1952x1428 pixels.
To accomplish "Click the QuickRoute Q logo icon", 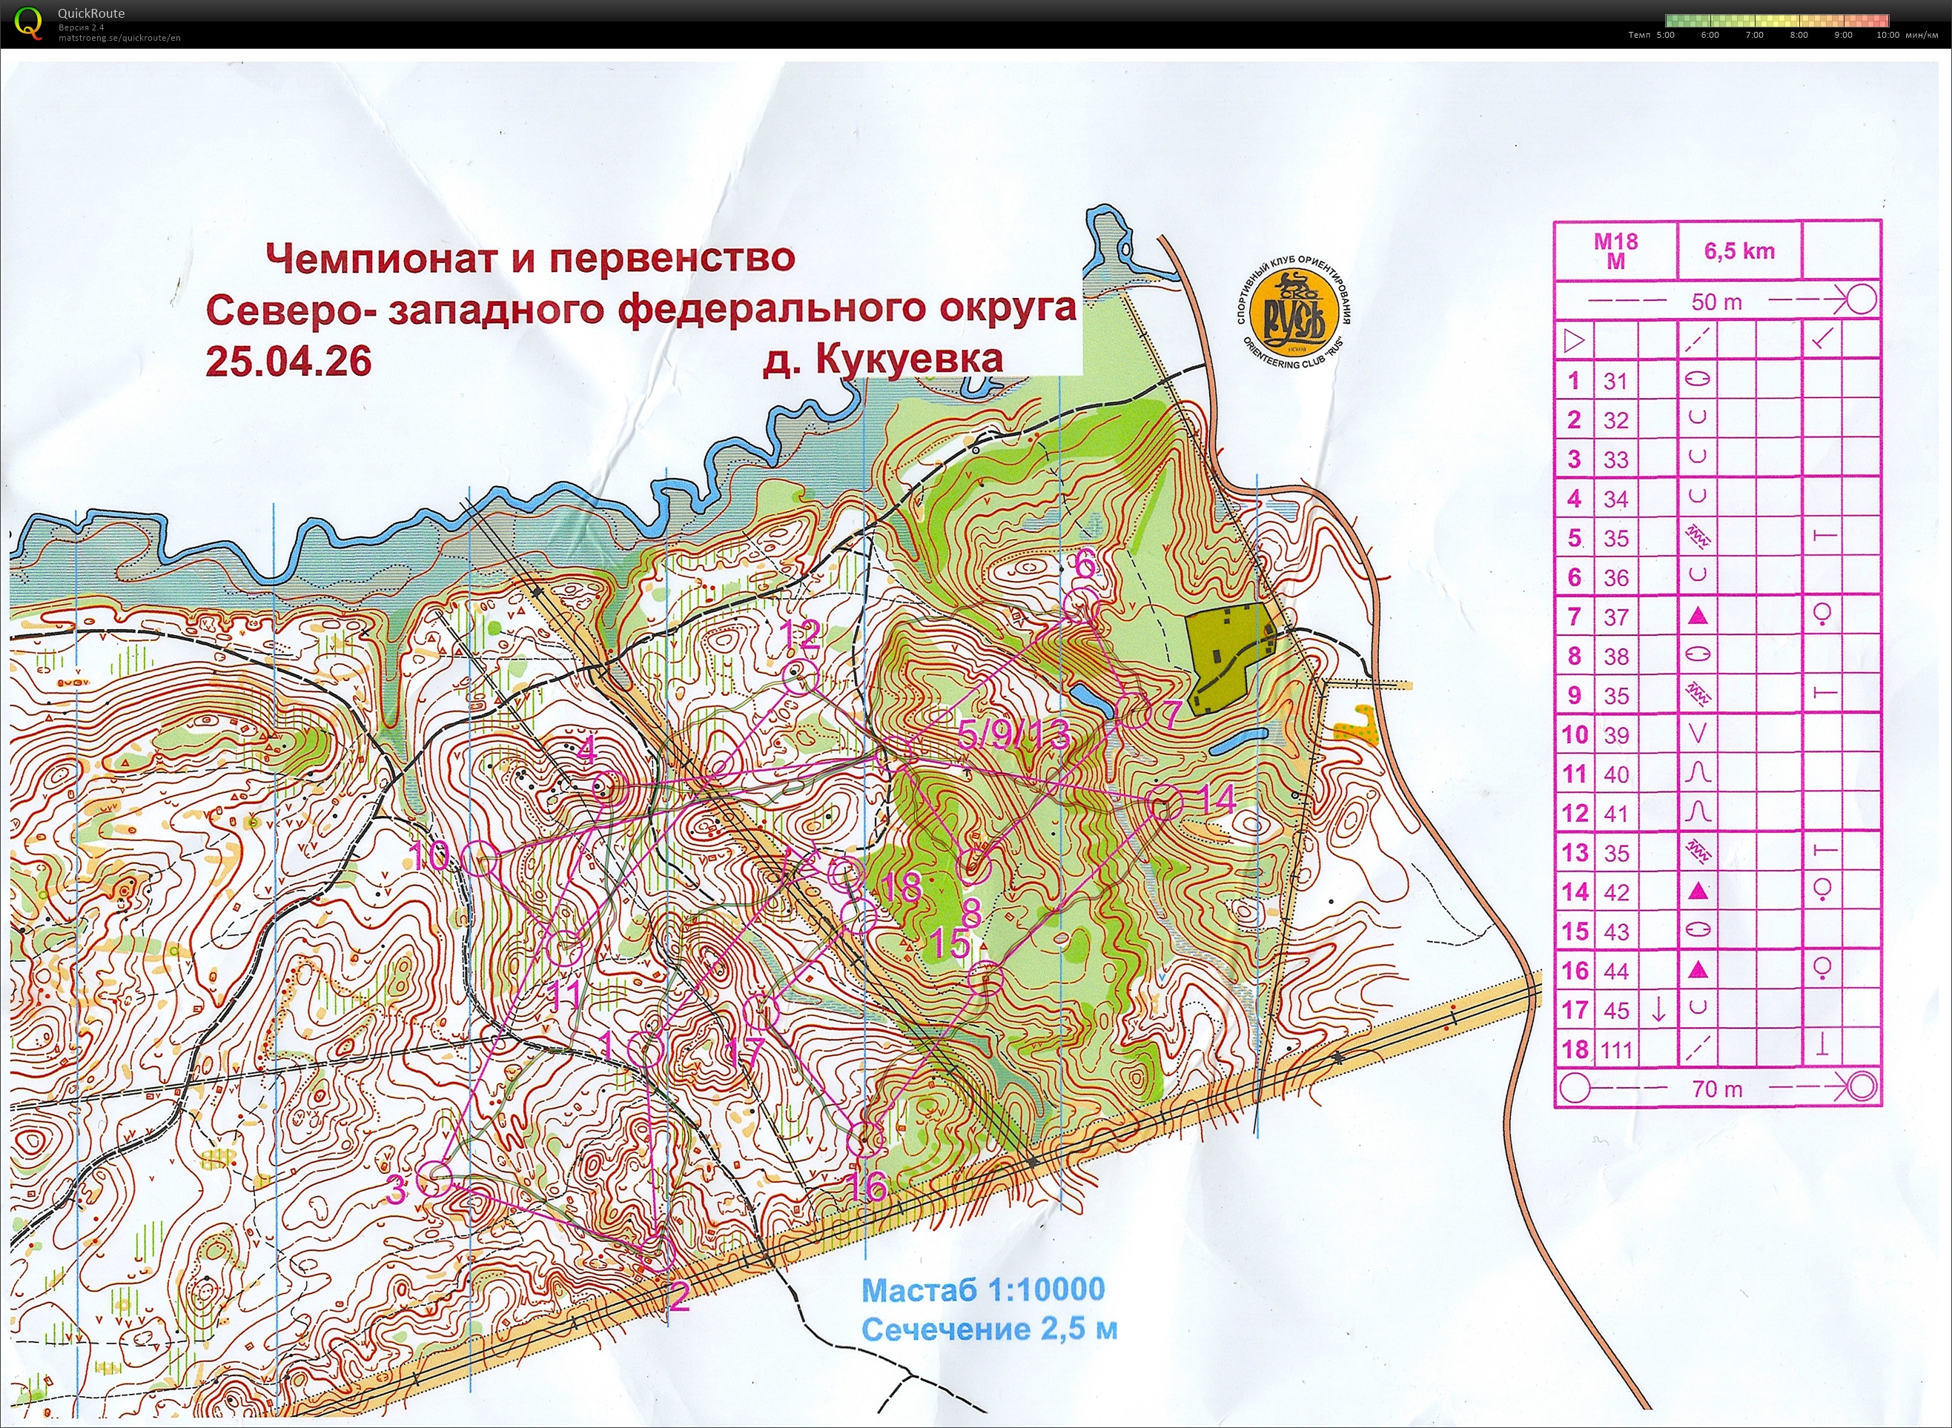I will [x=28, y=22].
